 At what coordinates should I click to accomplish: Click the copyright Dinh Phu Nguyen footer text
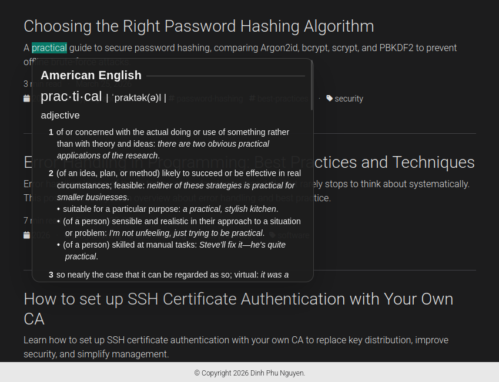tap(249, 373)
